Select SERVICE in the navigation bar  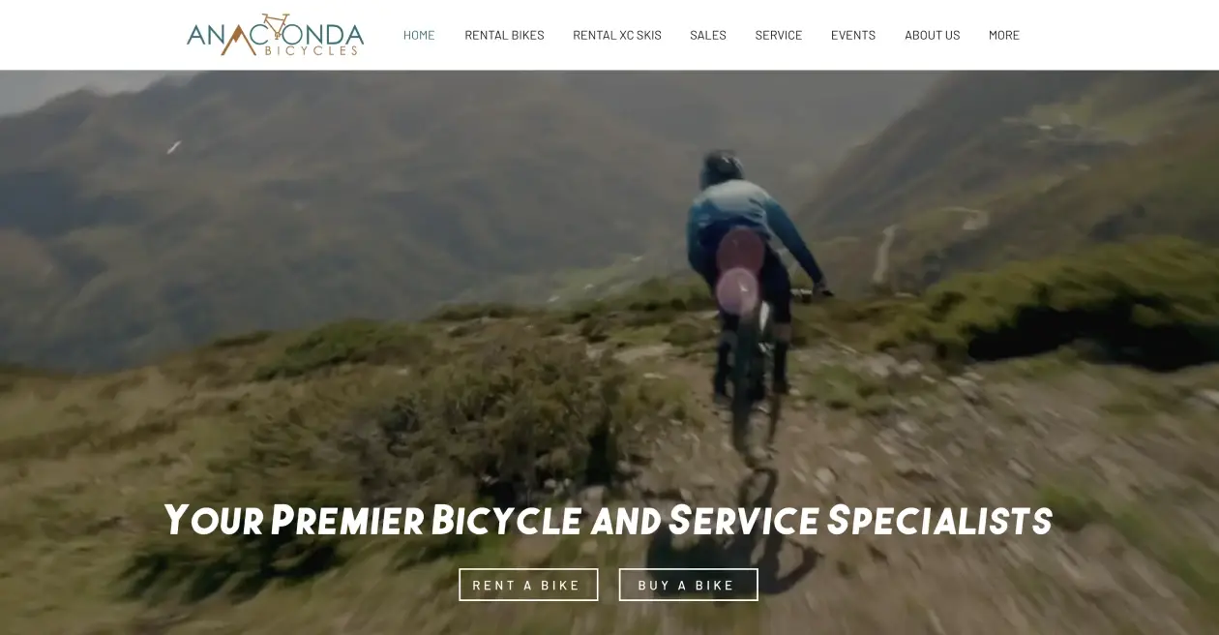point(779,35)
